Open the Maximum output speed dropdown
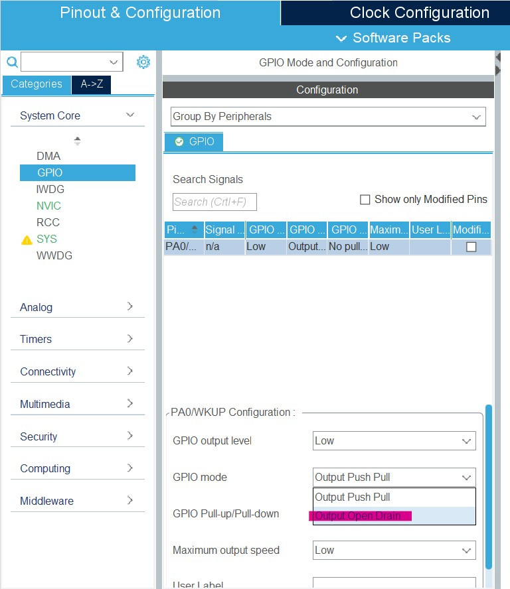The width and height of the screenshot is (510, 589). click(394, 551)
